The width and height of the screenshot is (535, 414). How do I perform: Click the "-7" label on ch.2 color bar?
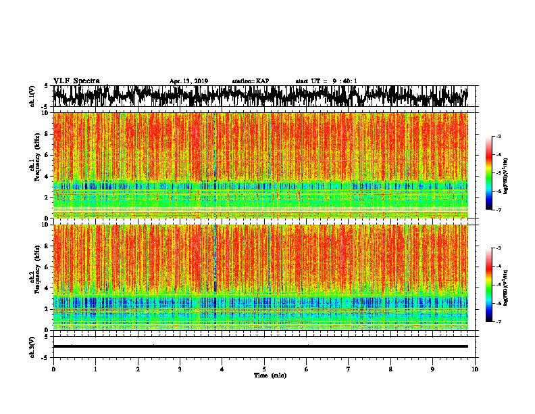[499, 322]
